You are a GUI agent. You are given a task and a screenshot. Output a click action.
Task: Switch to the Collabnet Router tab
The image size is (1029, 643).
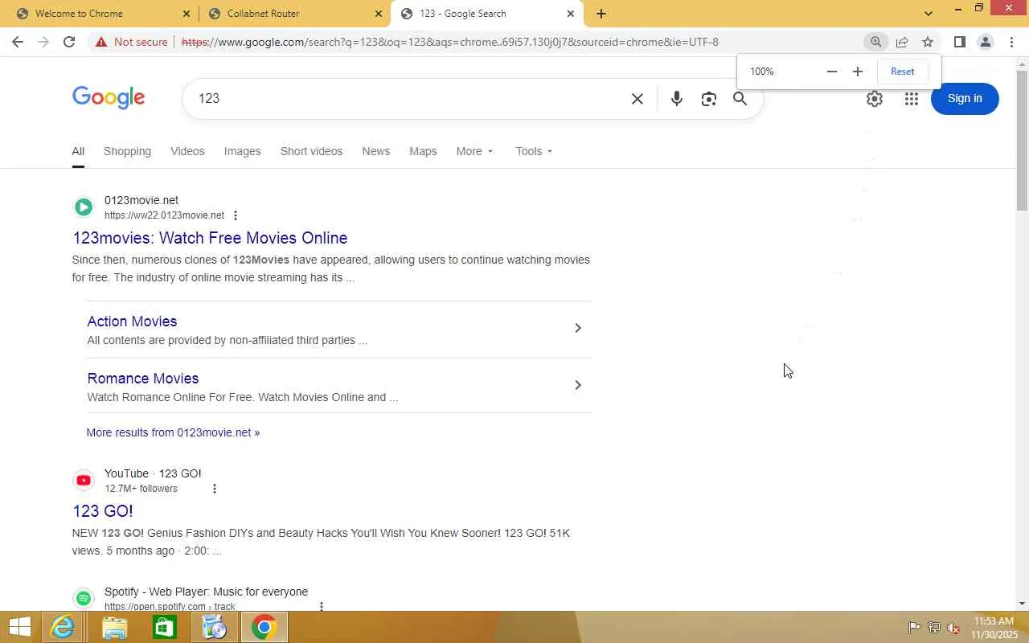tap(294, 14)
